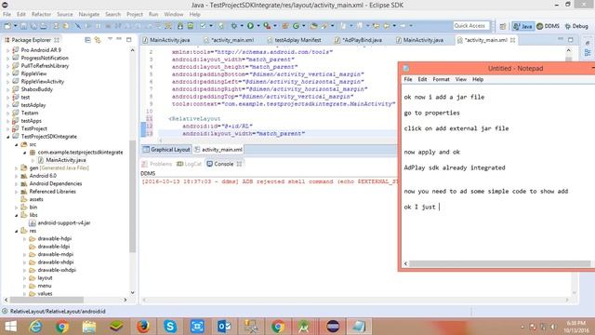The image size is (595, 335).
Task: Maximize the Package Explorer view
Action: point(128,39)
